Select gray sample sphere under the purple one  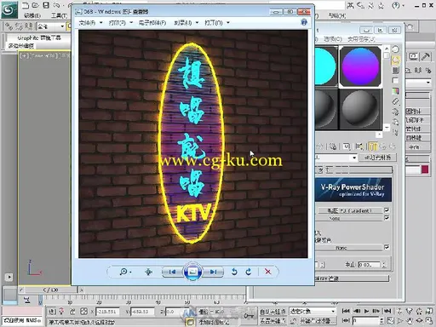coord(360,109)
